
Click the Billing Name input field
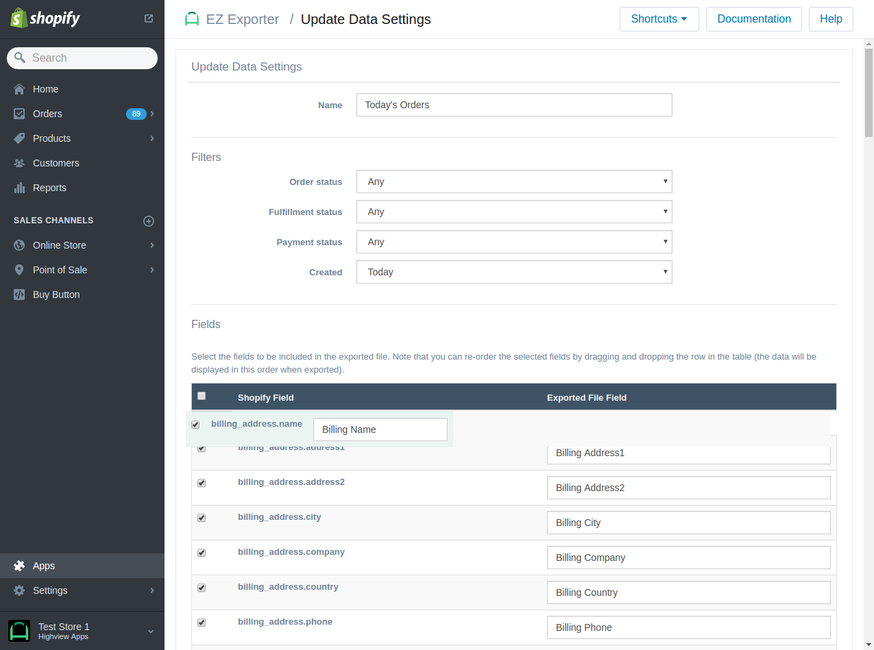point(380,429)
